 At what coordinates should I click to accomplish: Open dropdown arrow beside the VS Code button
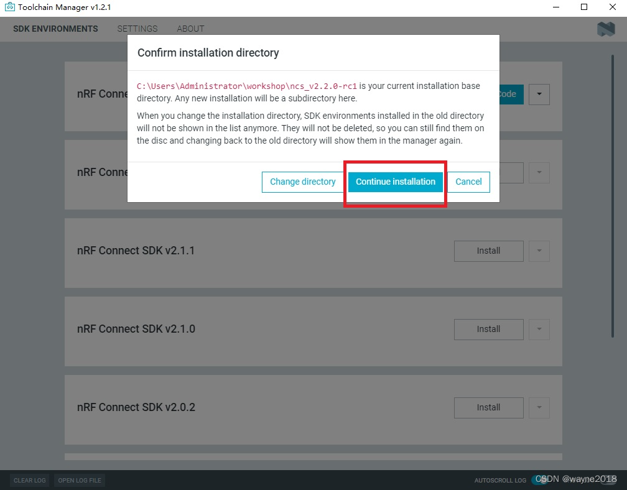(x=539, y=95)
